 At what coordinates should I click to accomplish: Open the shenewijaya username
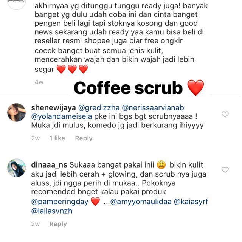point(53,108)
